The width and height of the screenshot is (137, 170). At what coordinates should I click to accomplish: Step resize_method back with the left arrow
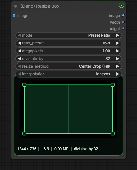(x=19, y=66)
